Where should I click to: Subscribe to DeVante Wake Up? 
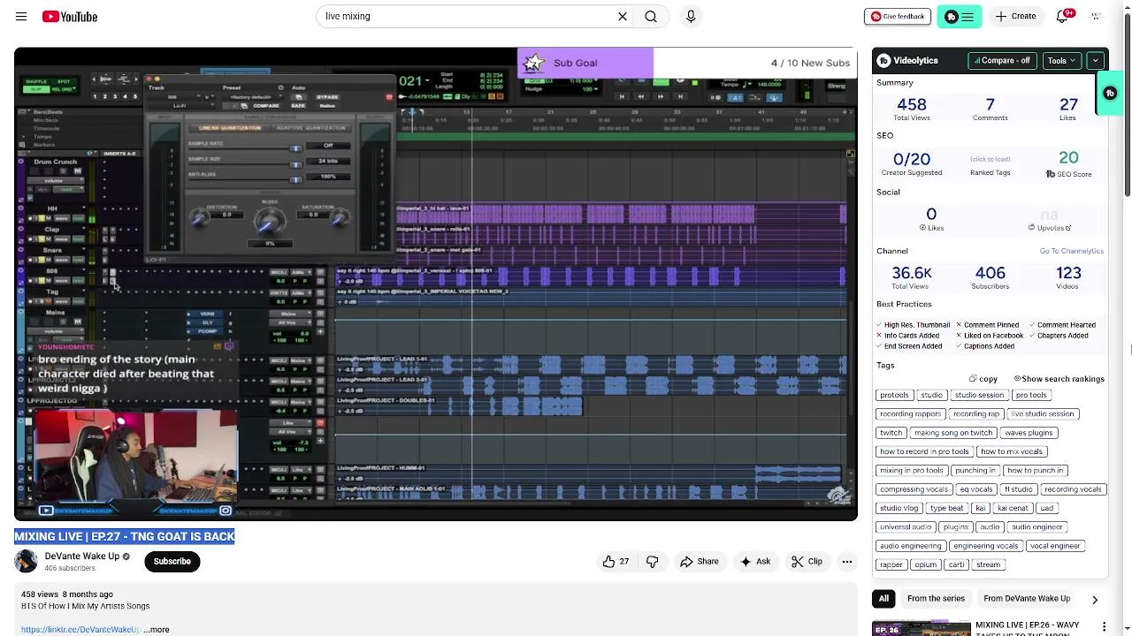(172, 562)
